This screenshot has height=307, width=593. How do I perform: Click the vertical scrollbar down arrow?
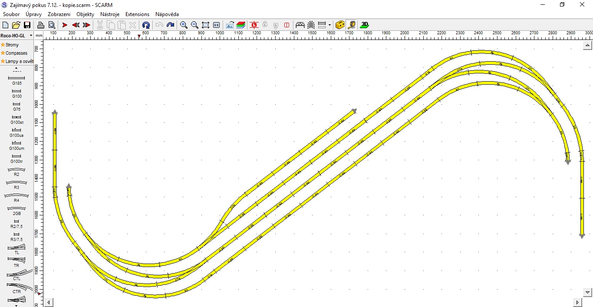588,292
